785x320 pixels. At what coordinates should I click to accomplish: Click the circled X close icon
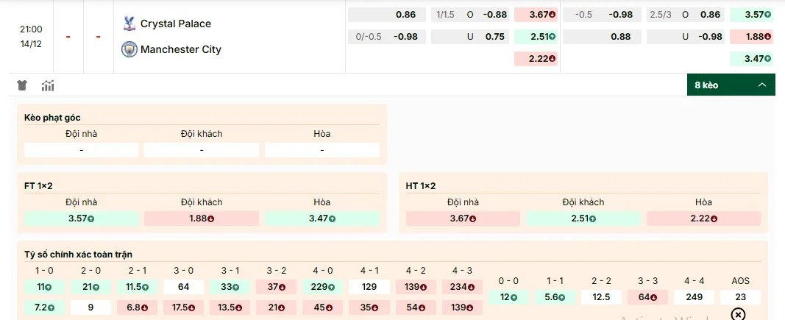click(738, 314)
